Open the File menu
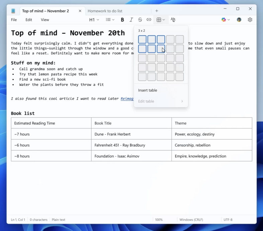 coord(14,20)
